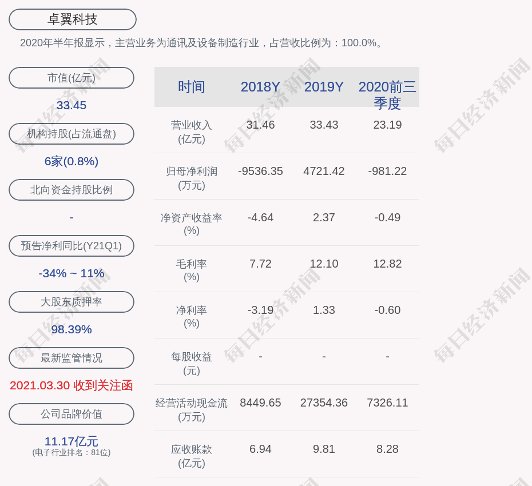Click the 时间 column header
Viewport: 532px width, 486px height.
click(192, 87)
